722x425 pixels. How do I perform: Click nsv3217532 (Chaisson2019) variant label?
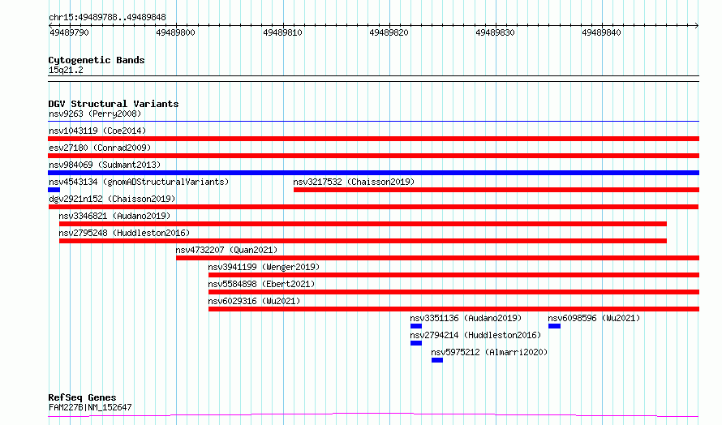354,182
